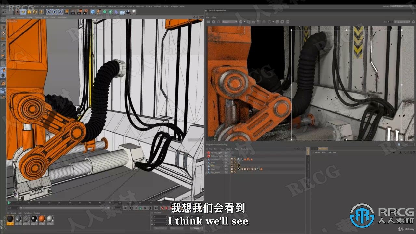
Task: Open the circle channel dropdown
Action: (271, 22)
